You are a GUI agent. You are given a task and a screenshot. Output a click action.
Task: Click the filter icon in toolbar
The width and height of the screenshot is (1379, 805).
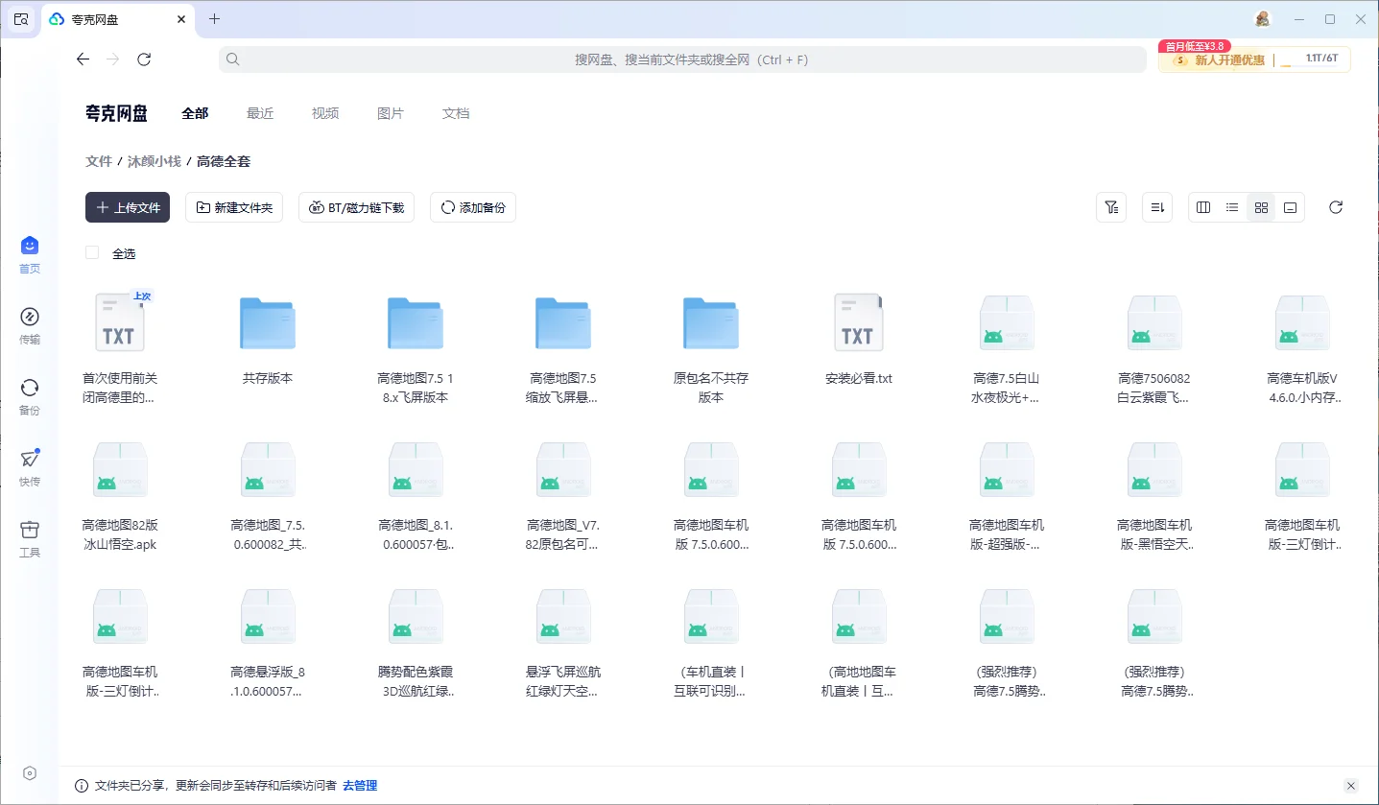1111,207
